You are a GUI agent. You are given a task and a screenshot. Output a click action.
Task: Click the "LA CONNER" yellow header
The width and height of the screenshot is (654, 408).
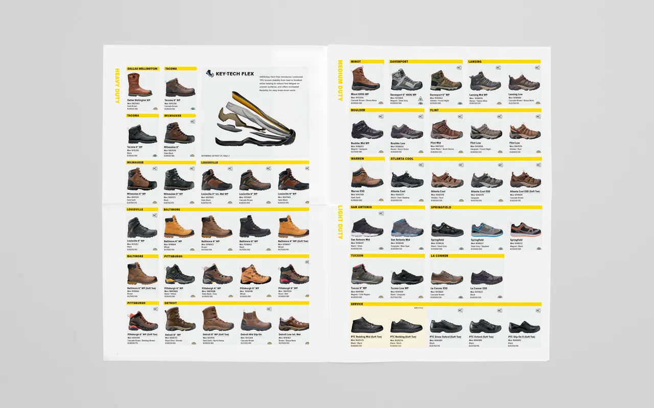pyautogui.click(x=466, y=256)
